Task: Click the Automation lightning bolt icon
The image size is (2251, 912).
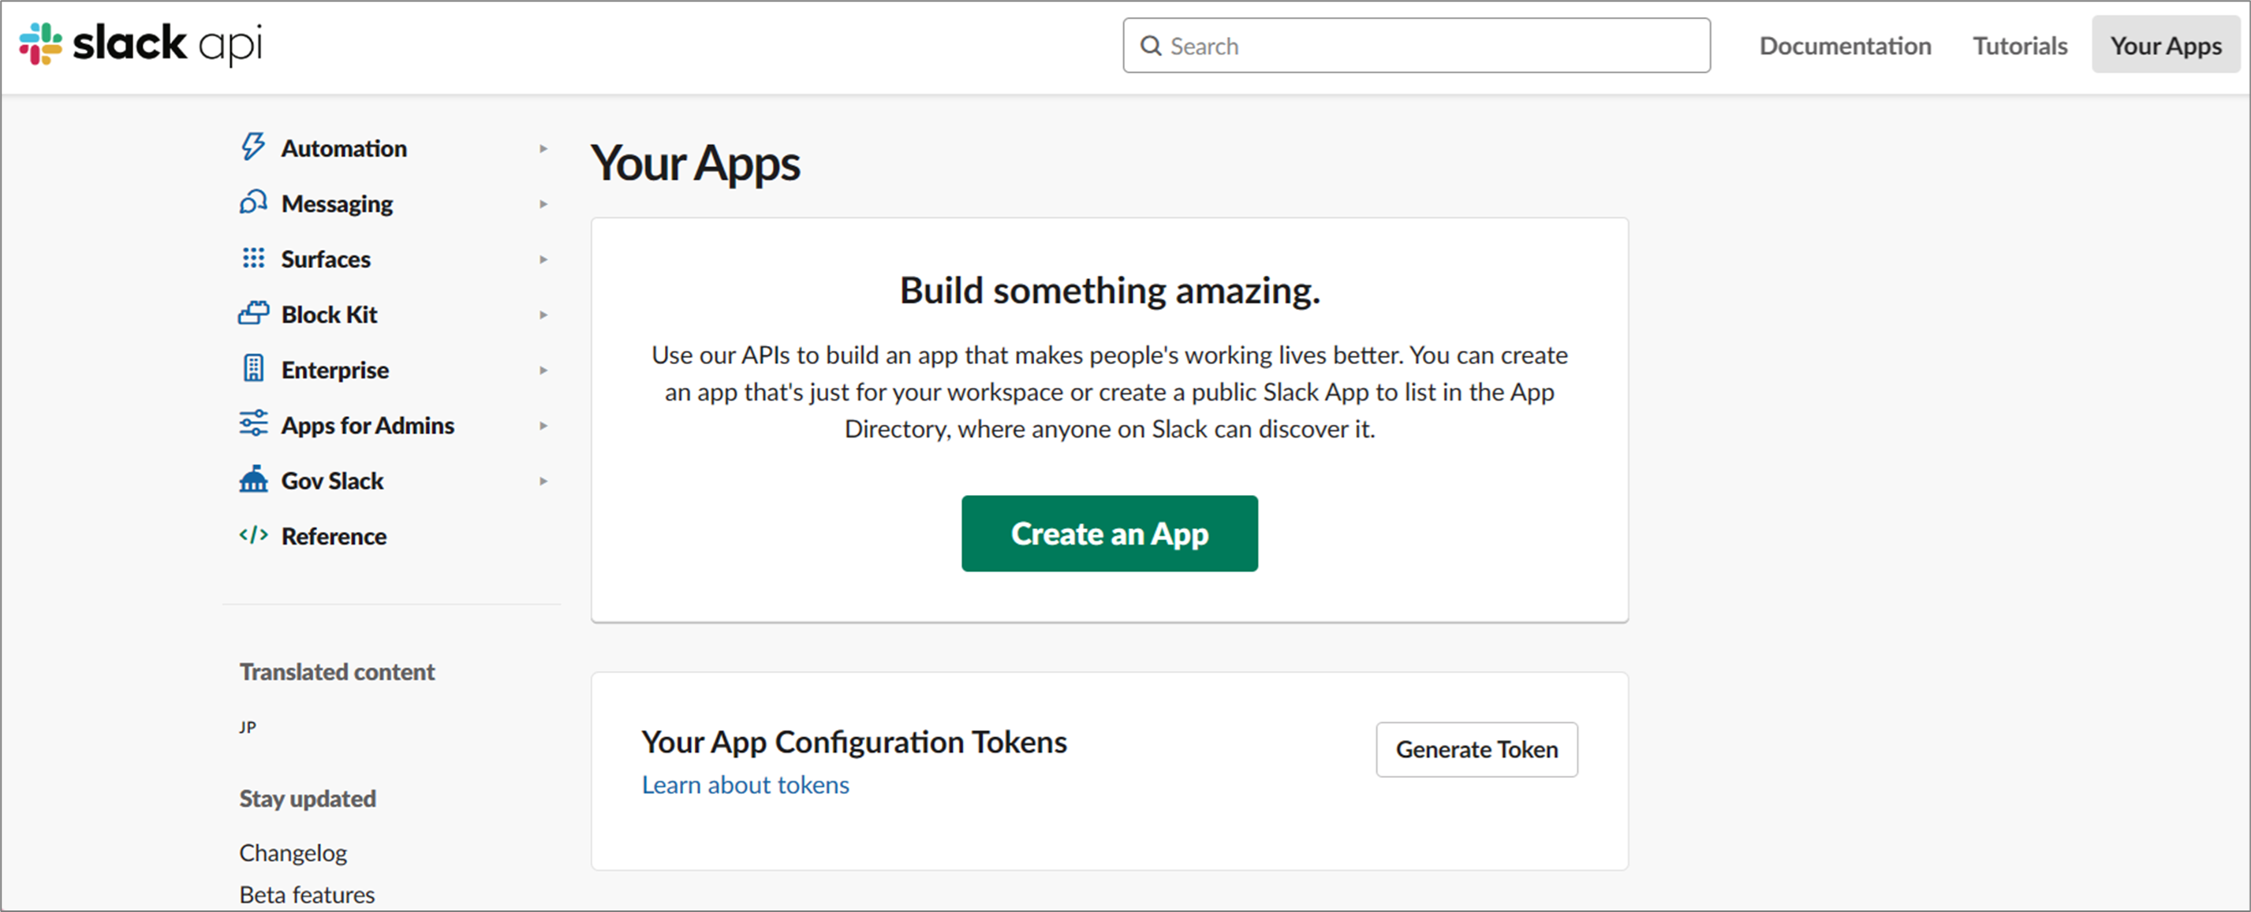Action: point(252,147)
